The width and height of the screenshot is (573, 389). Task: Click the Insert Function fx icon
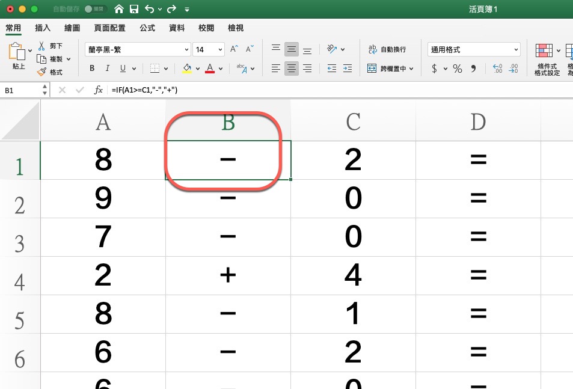coord(99,90)
